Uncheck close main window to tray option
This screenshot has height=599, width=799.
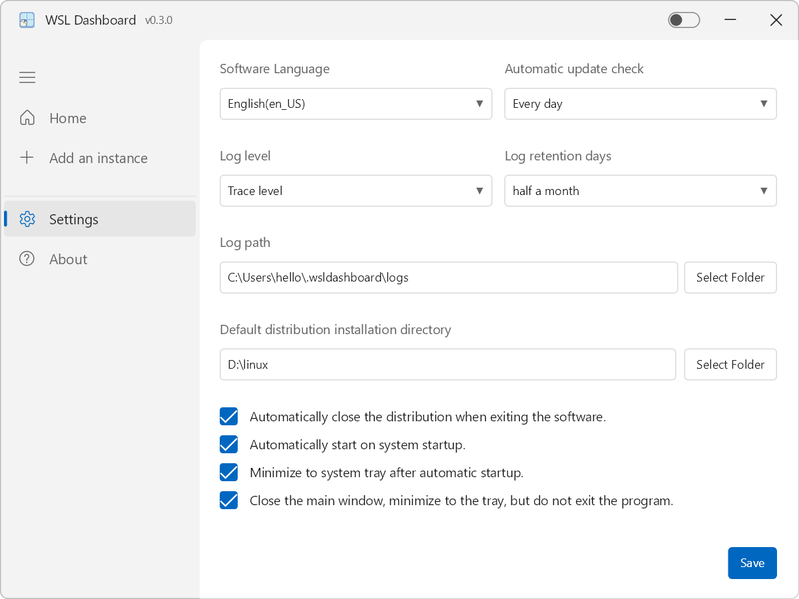229,500
